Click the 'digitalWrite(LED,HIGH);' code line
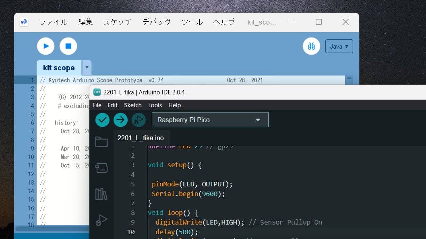The image size is (426, 239). [x=200, y=223]
